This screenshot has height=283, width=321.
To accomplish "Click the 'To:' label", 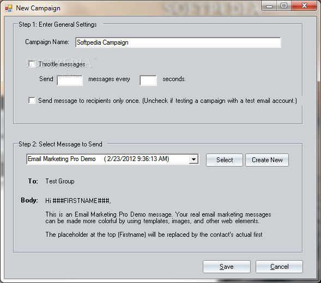I will coord(33,181).
